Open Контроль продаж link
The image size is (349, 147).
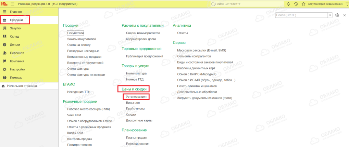pyautogui.click(x=80, y=139)
